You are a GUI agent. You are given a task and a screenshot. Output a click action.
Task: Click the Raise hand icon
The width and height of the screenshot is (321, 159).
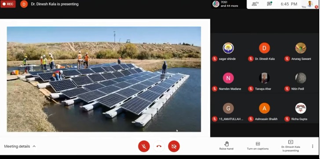coord(226,144)
